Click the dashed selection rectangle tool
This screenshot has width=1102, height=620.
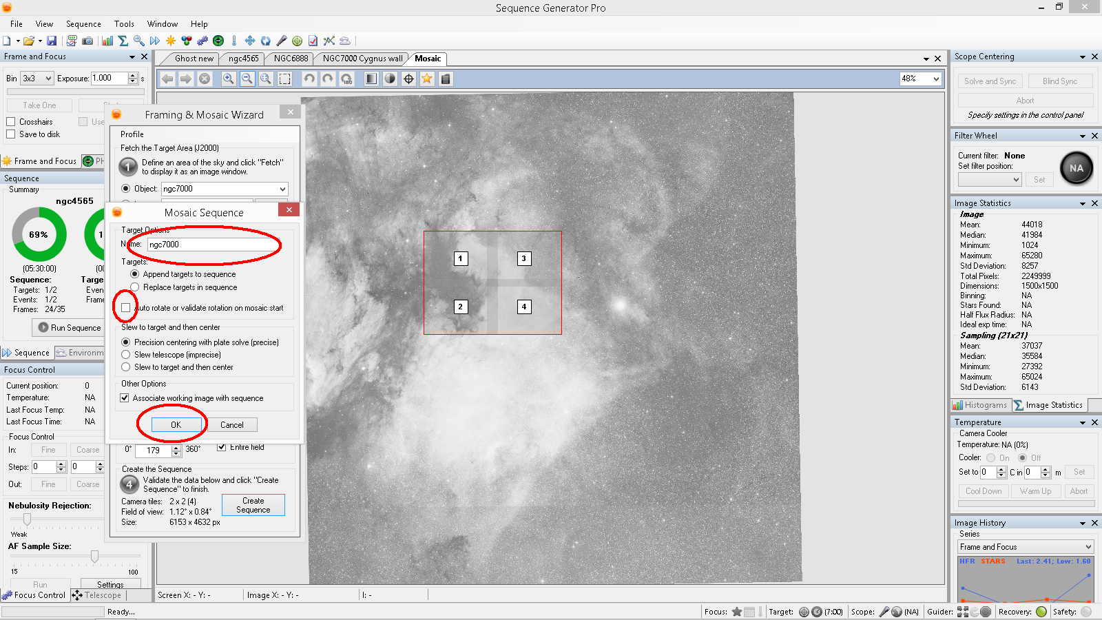(x=284, y=79)
